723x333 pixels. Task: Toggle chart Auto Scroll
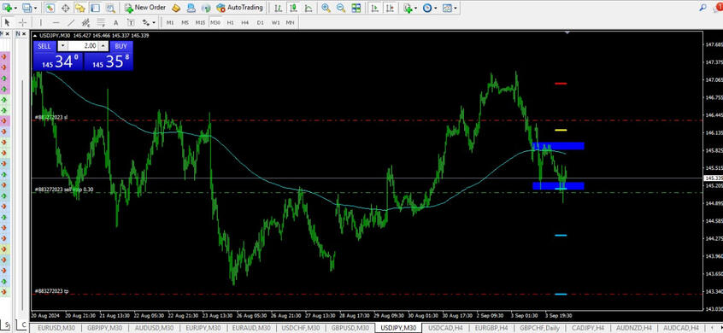click(x=375, y=8)
